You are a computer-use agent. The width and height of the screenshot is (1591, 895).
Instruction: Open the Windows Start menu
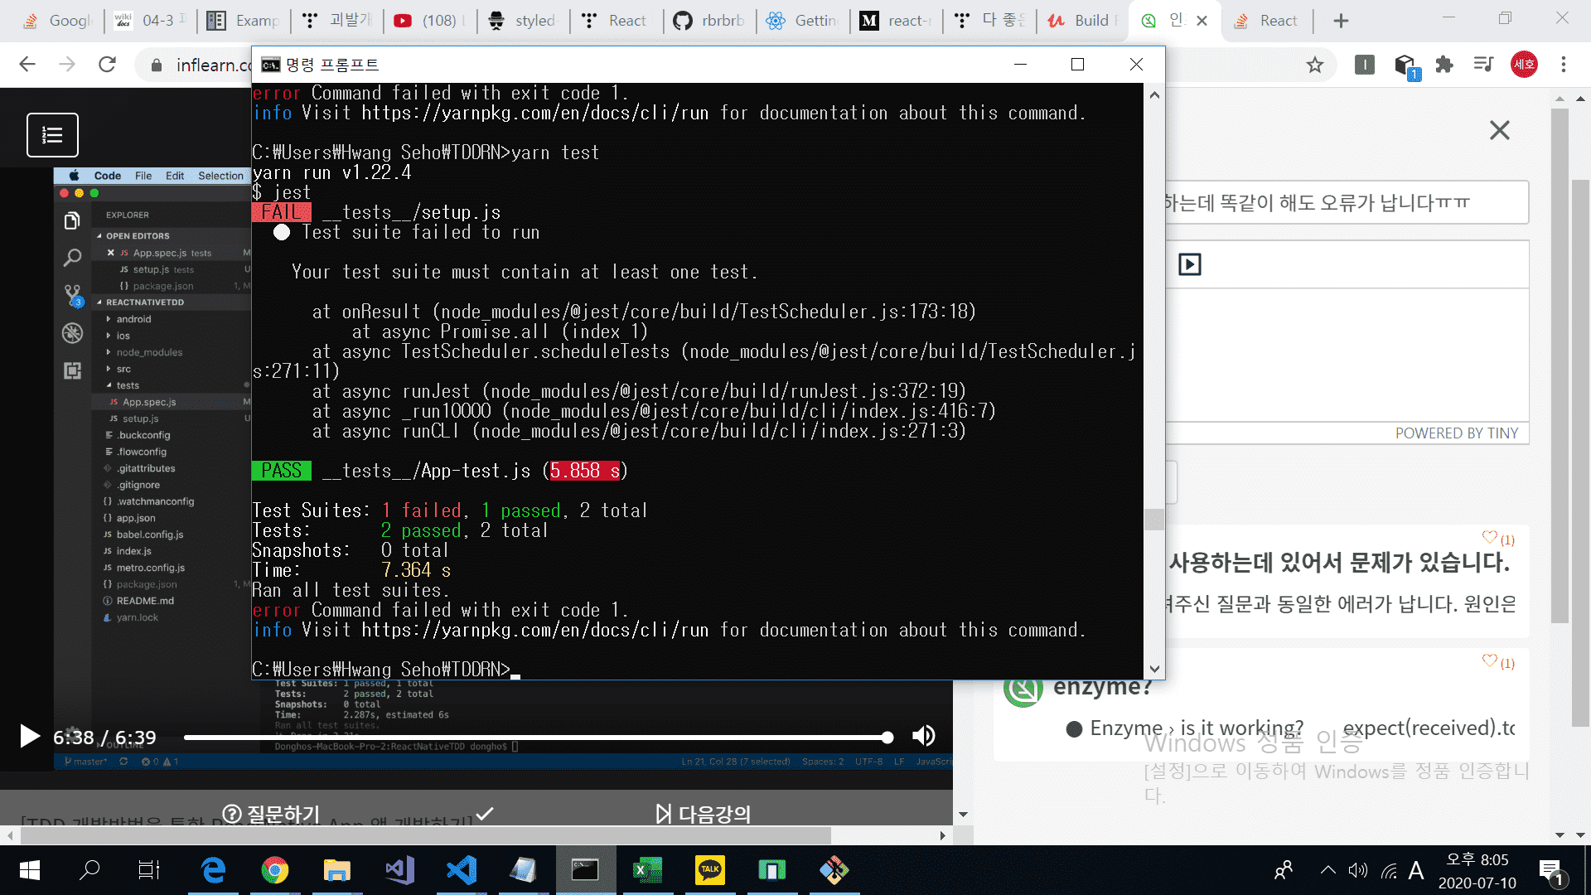[x=30, y=870]
